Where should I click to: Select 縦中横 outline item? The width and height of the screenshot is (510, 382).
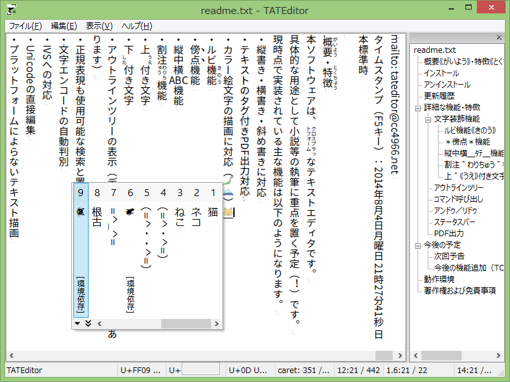tap(474, 153)
